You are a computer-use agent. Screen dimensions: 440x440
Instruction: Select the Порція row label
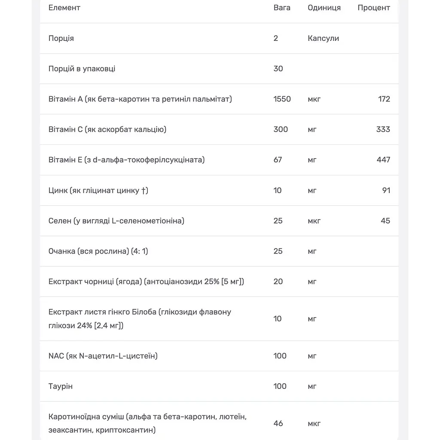(x=61, y=38)
